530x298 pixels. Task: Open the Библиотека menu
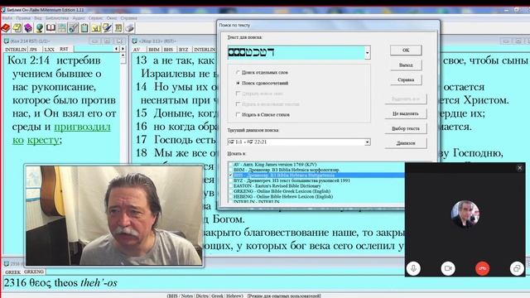(x=57, y=18)
